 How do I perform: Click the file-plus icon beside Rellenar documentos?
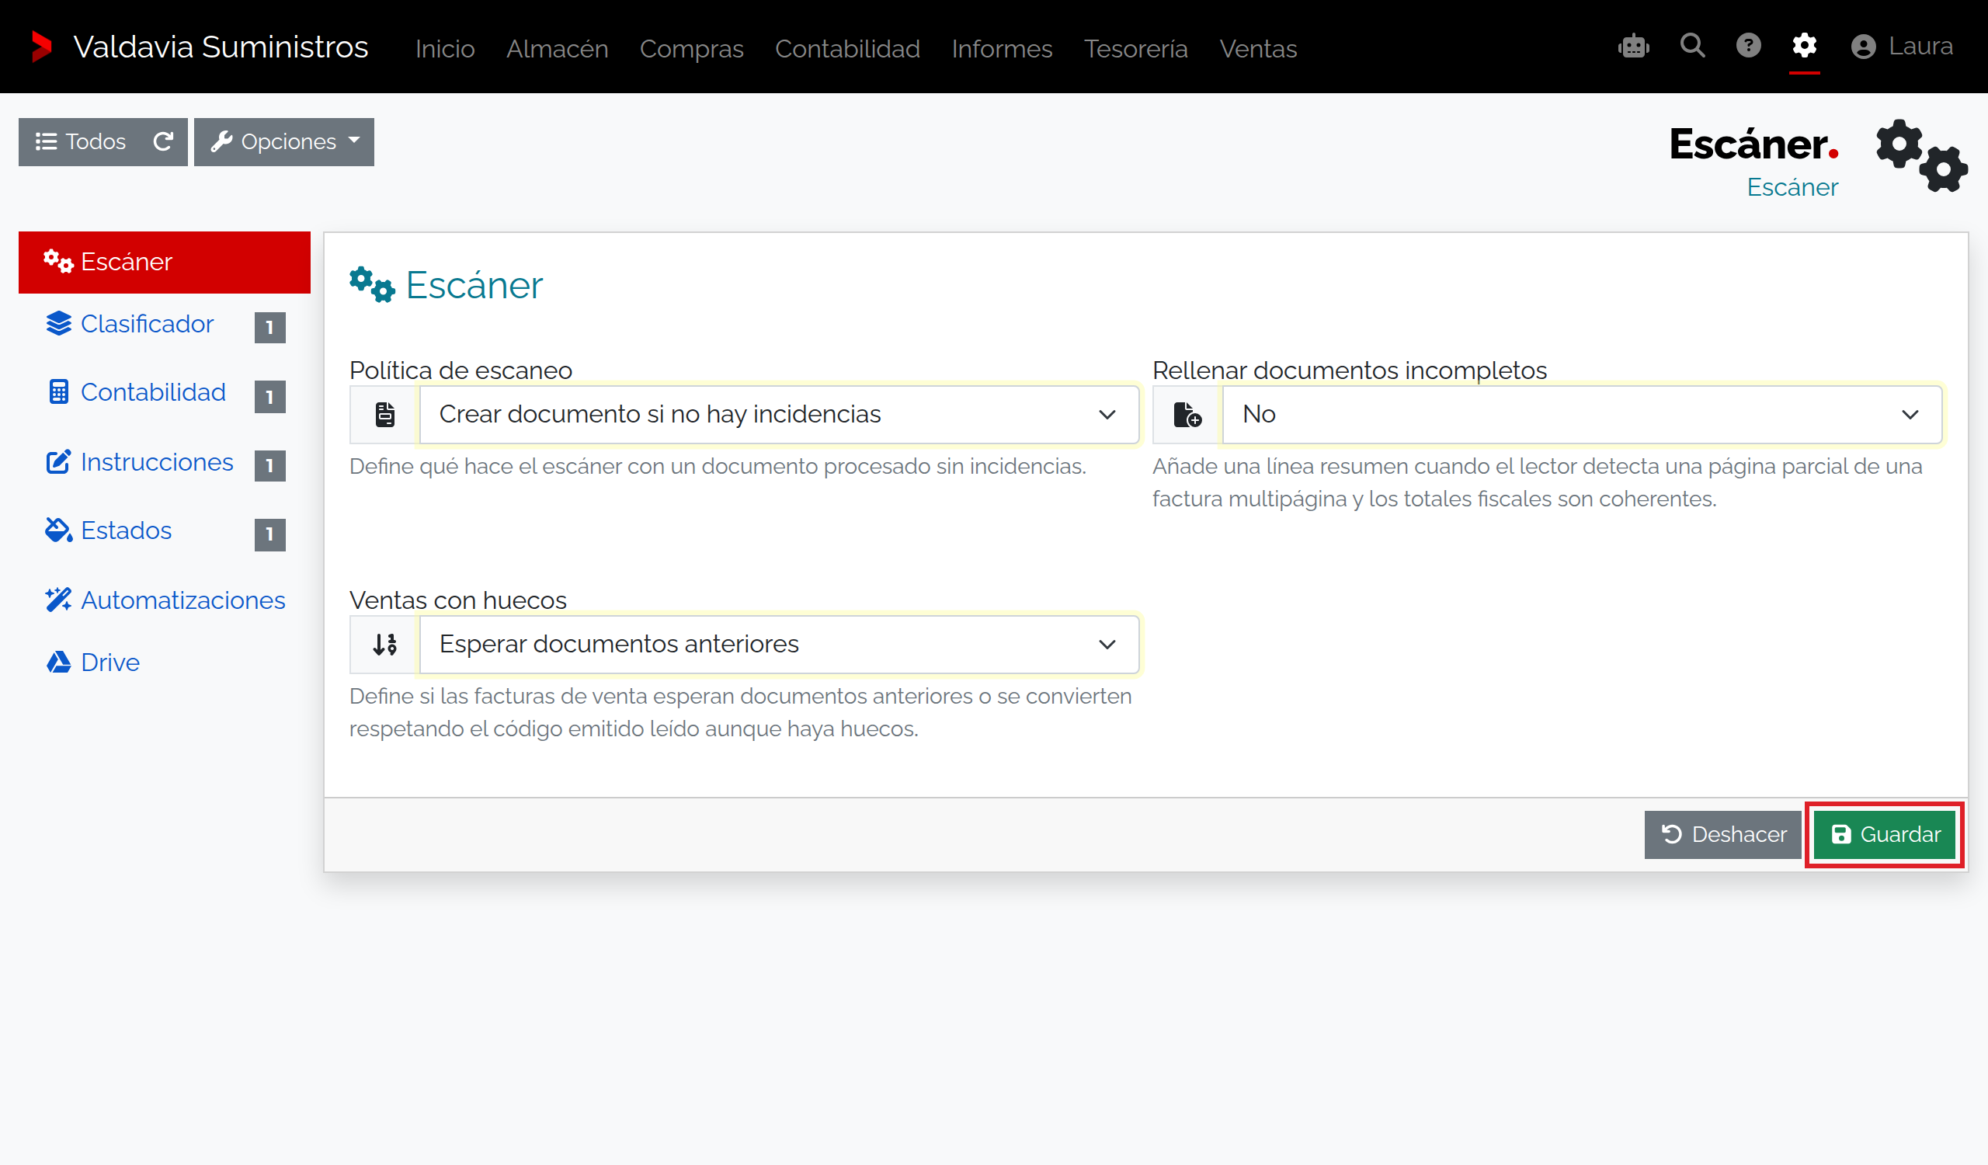click(x=1187, y=414)
